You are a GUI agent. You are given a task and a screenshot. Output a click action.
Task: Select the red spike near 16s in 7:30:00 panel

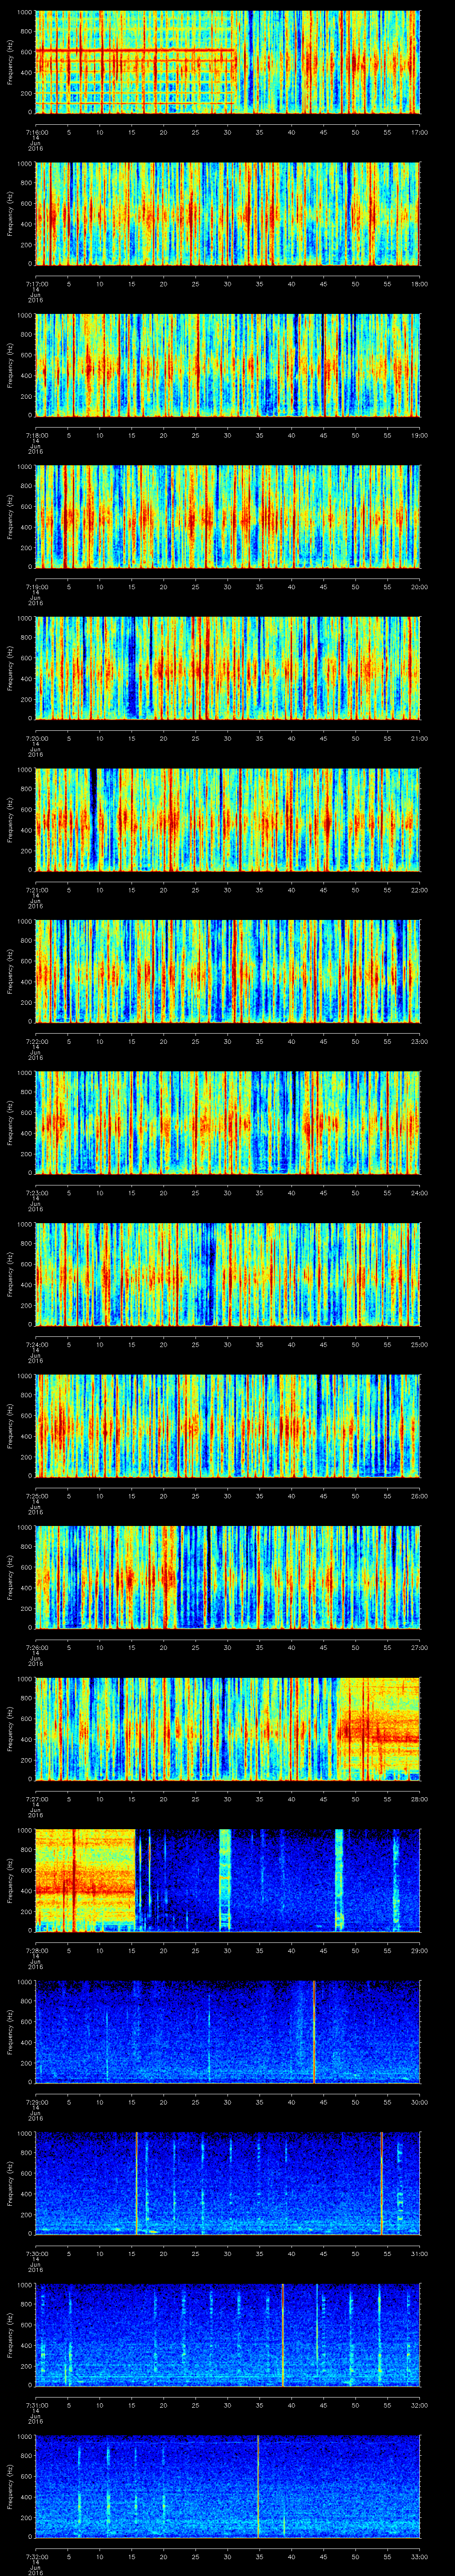[x=136, y=2184]
